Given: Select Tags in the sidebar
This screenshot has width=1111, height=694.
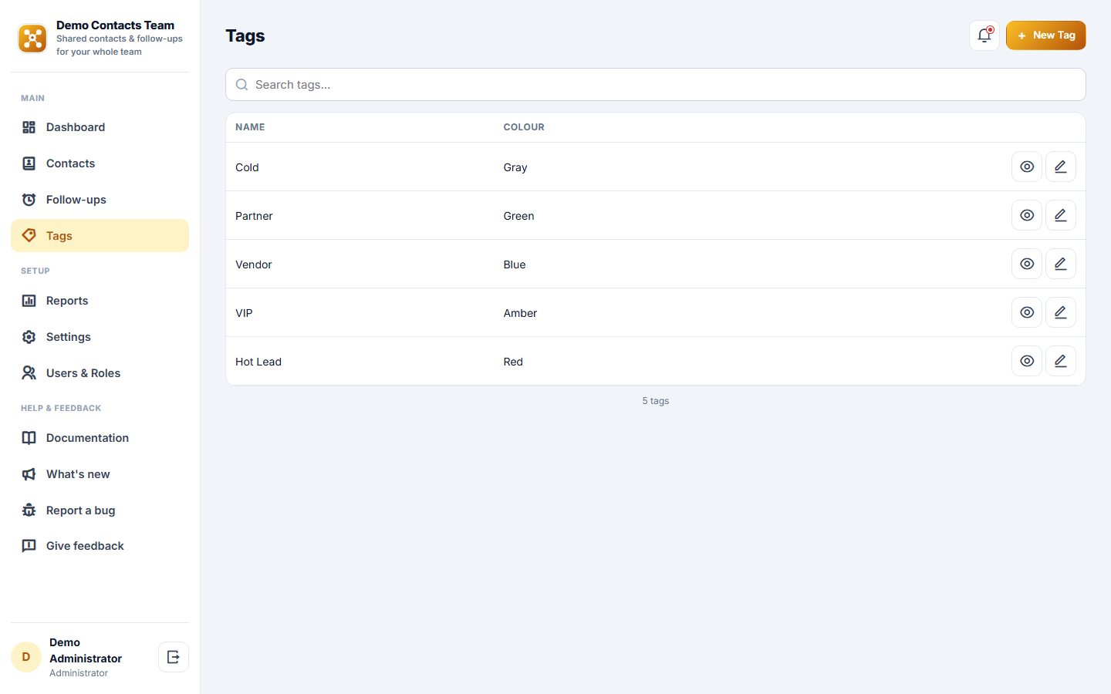Looking at the screenshot, I should click(100, 236).
